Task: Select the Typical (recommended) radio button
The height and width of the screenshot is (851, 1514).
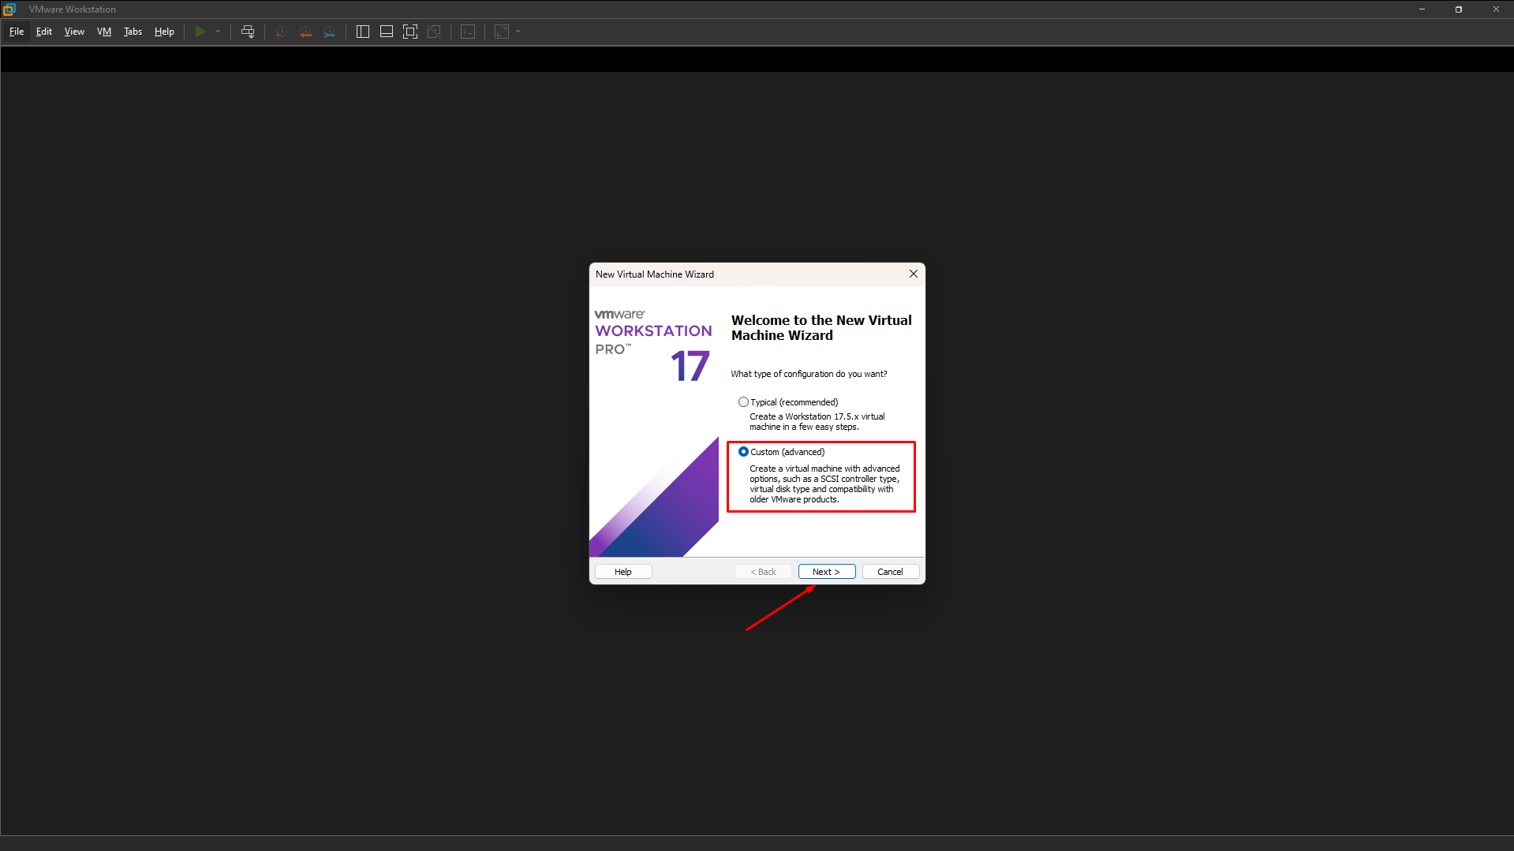Action: pyautogui.click(x=743, y=402)
